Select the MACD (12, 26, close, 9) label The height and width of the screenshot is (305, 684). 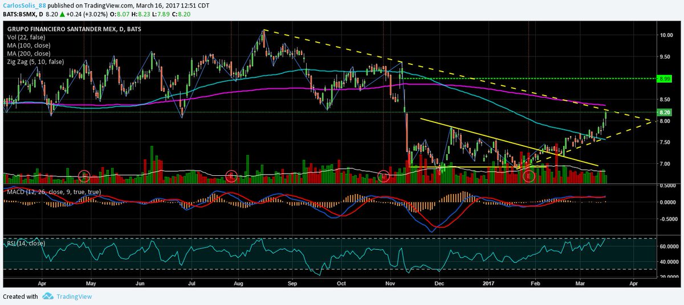54,192
